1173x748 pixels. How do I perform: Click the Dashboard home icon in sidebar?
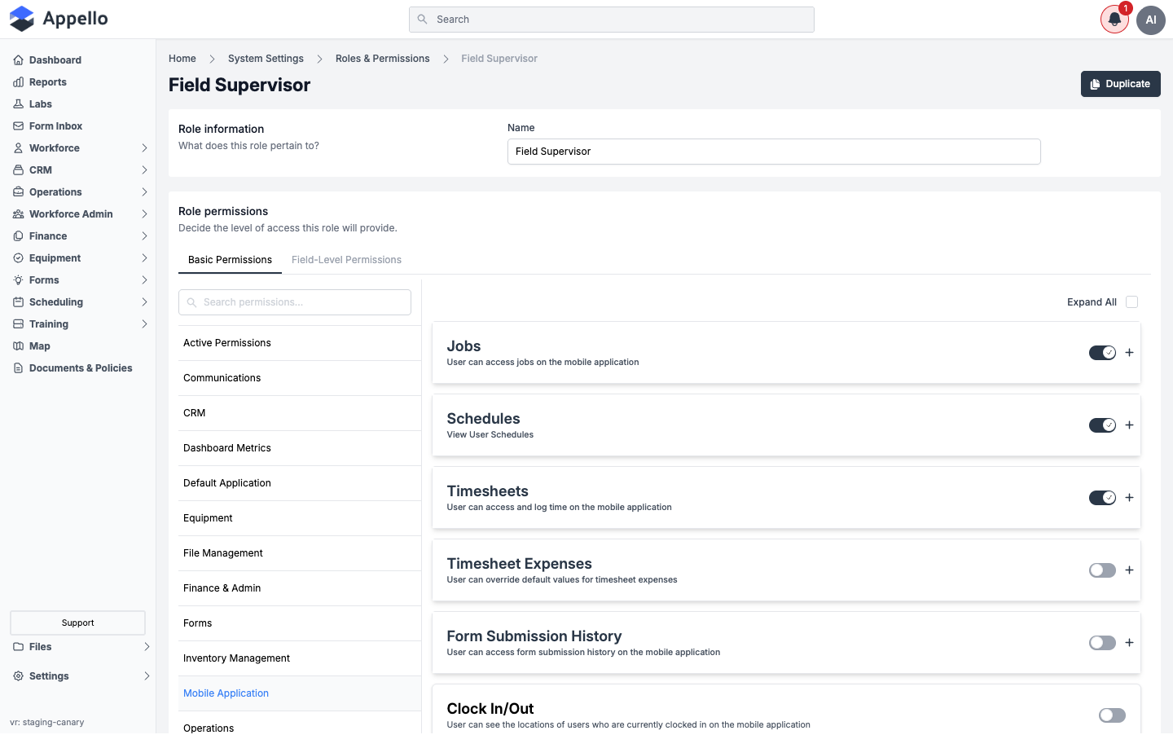18,60
